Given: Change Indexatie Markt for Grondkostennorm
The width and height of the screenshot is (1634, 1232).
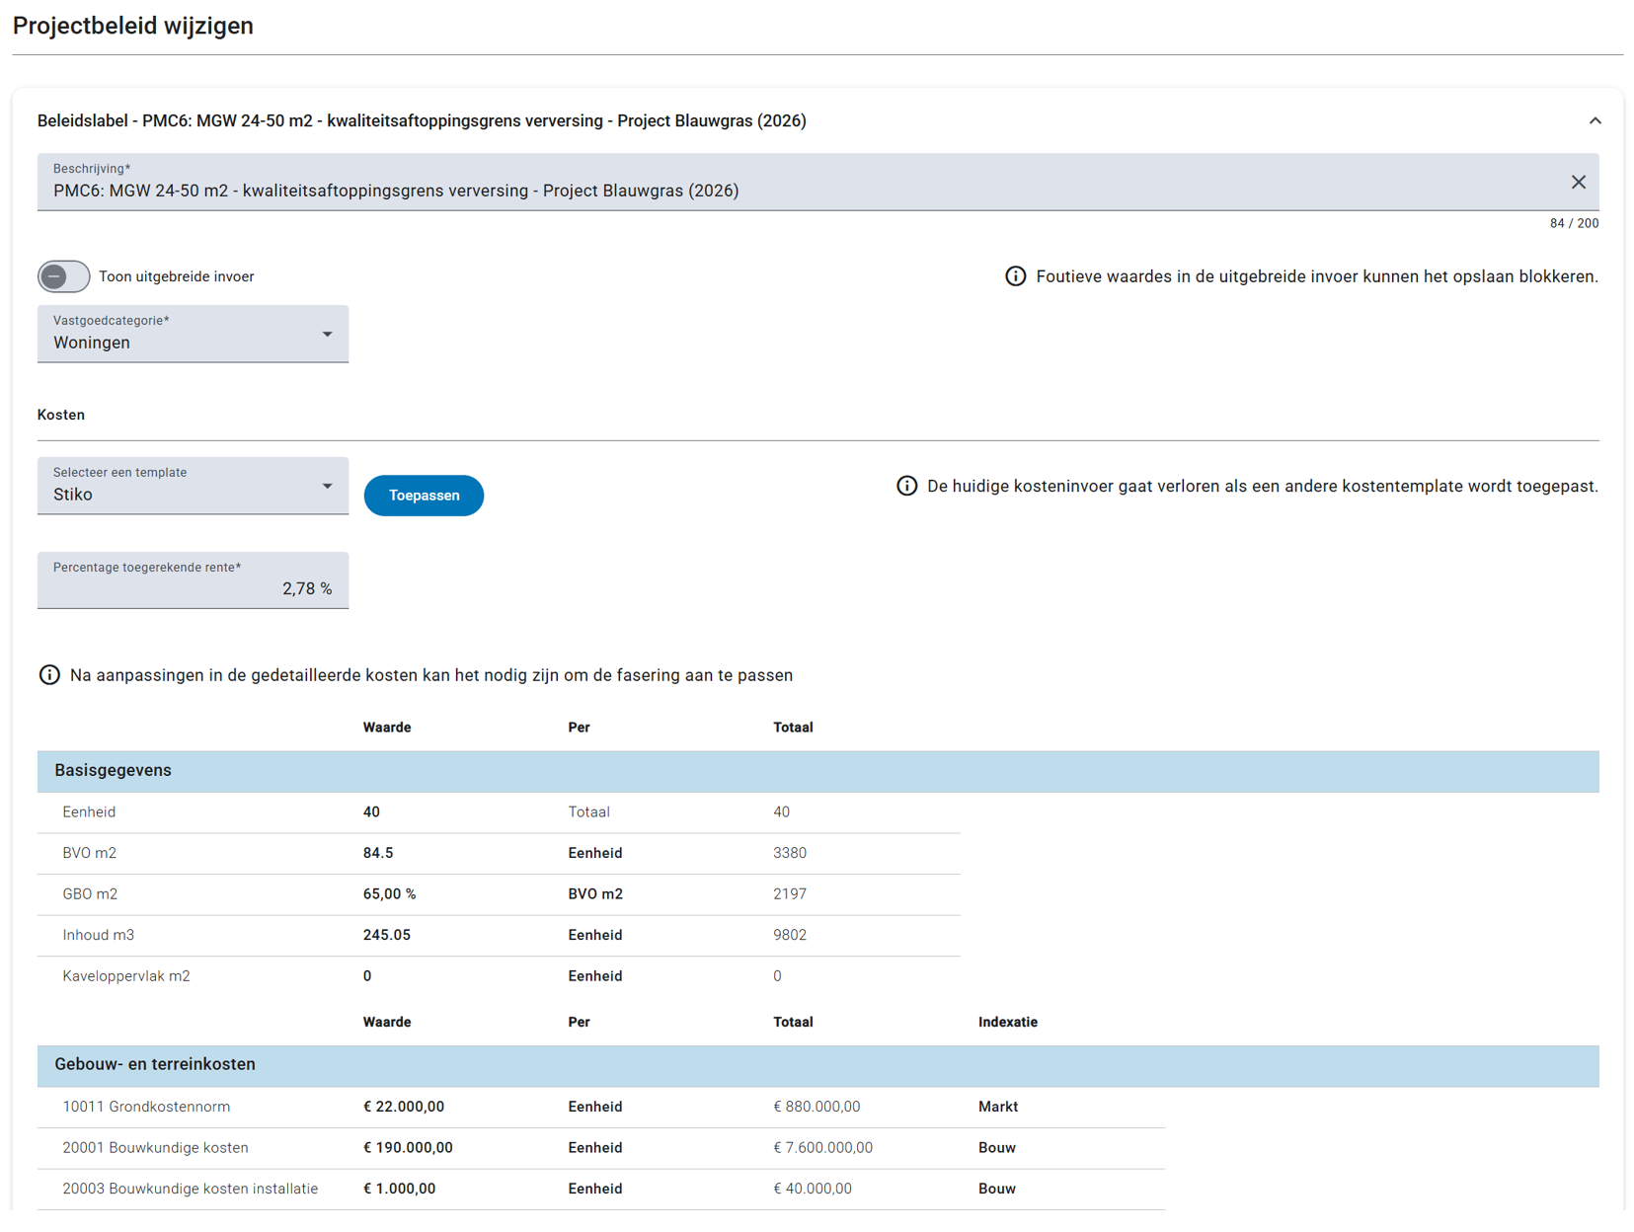Looking at the screenshot, I should coord(997,1107).
